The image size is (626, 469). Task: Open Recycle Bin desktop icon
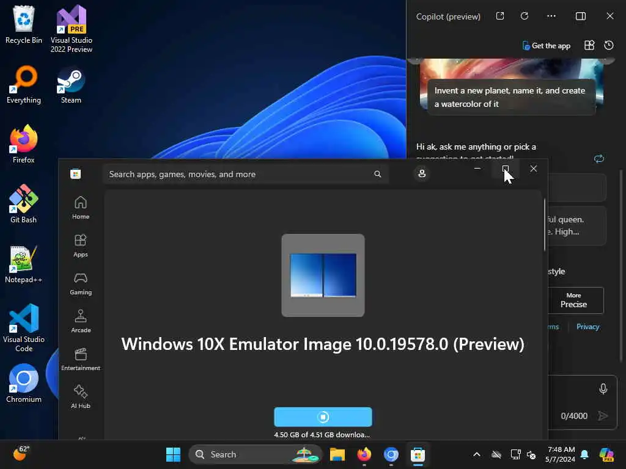click(x=24, y=24)
